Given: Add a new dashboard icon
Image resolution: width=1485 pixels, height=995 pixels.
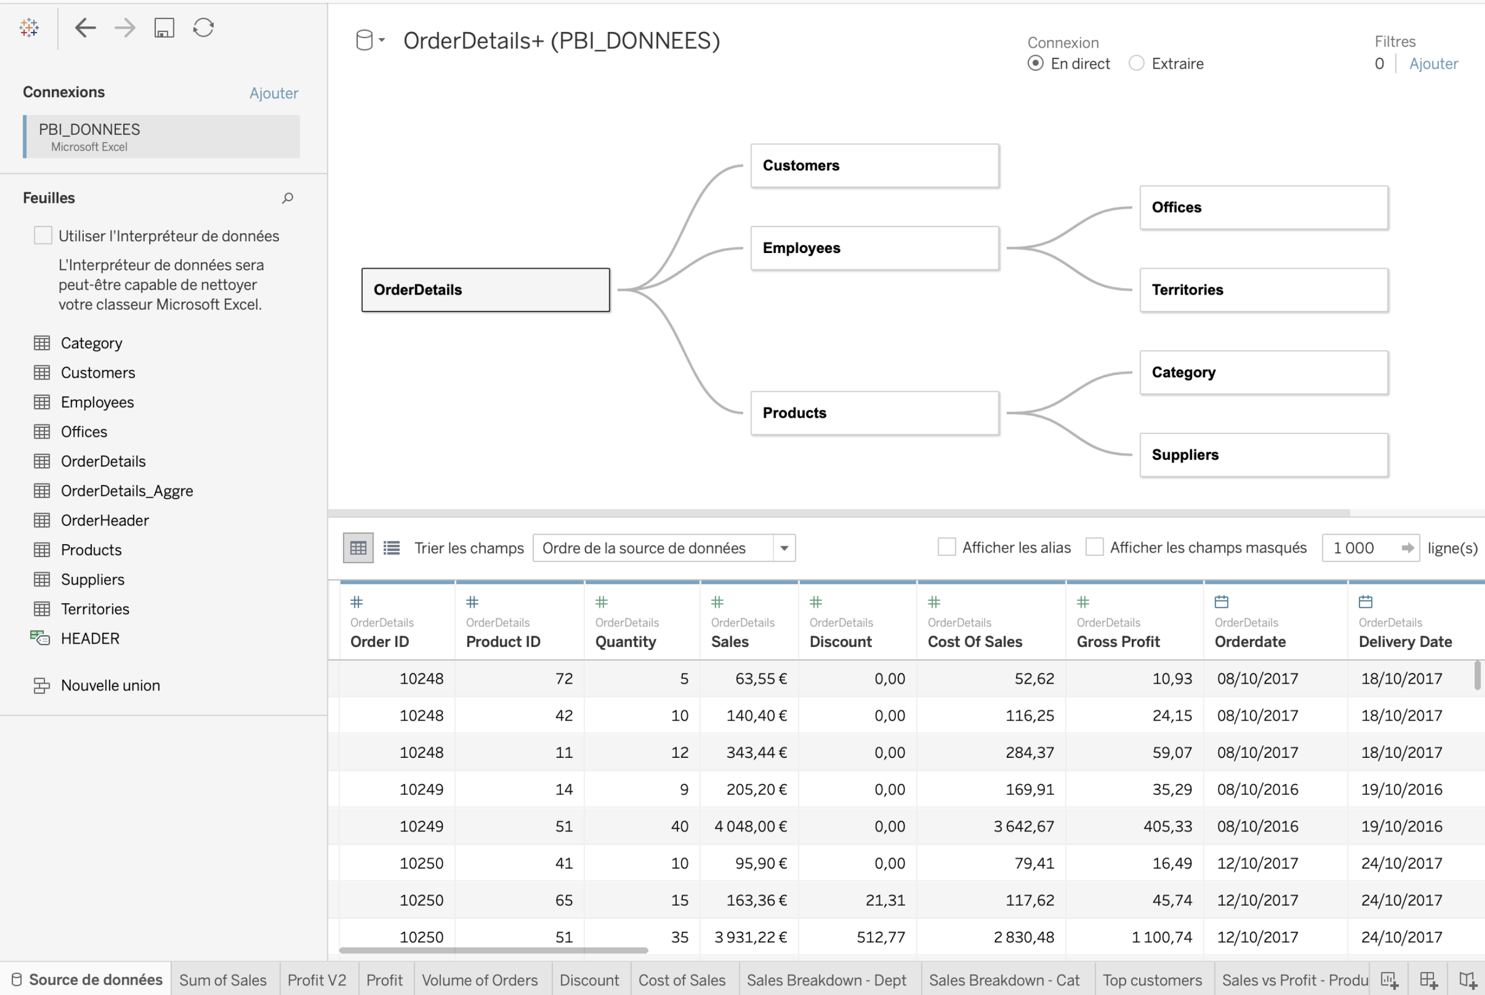Looking at the screenshot, I should [x=1429, y=980].
